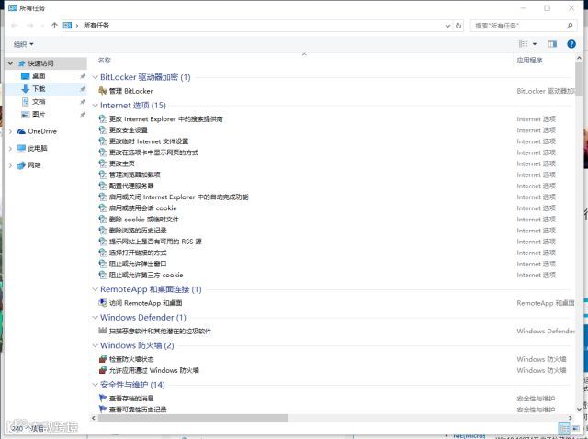Open the 文档 folder in sidebar
This screenshot has width=588, height=439.
tap(39, 102)
